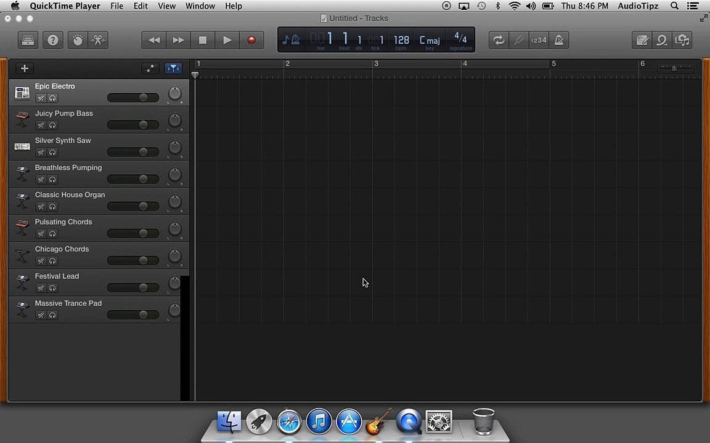Open Spotlight search in menu bar
The height and width of the screenshot is (443, 710).
tap(674, 6)
